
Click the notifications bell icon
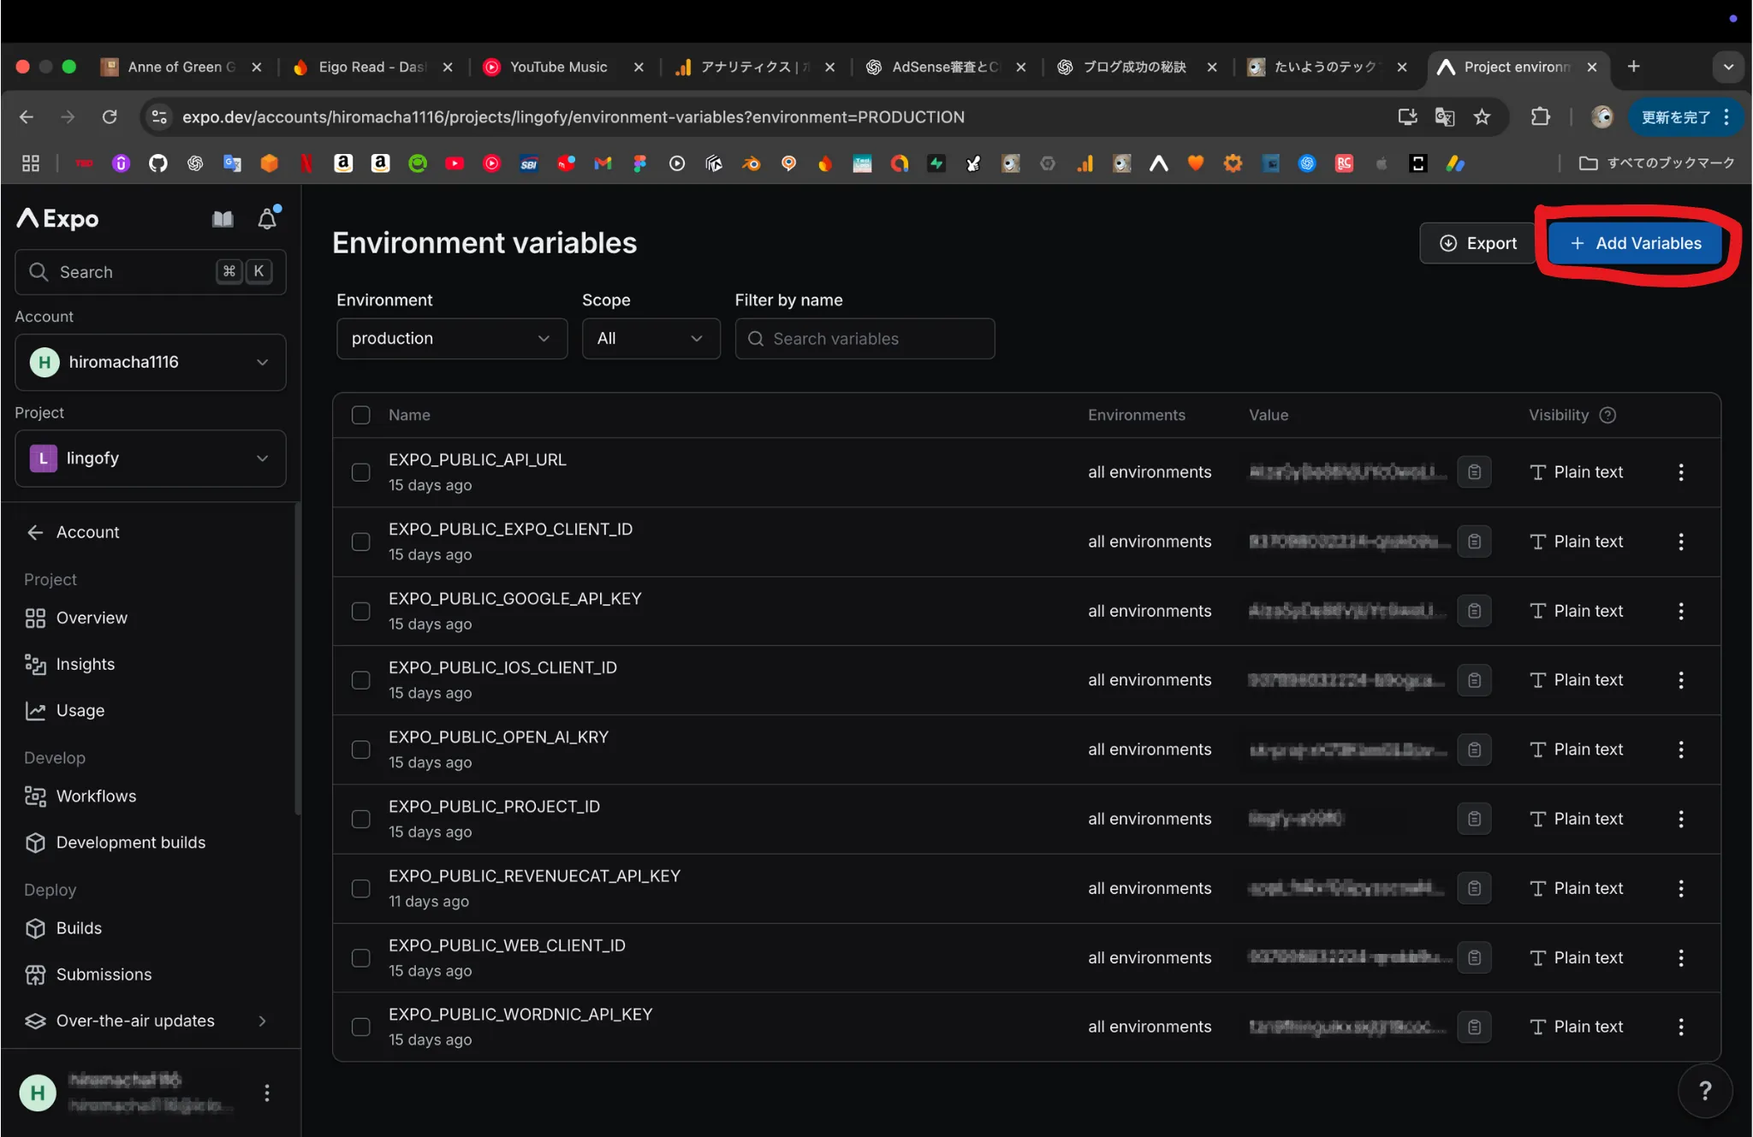[267, 220]
